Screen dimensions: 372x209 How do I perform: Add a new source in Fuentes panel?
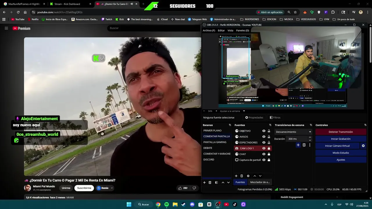point(236,176)
